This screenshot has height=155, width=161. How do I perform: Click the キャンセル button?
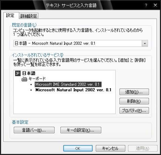point(111,148)
